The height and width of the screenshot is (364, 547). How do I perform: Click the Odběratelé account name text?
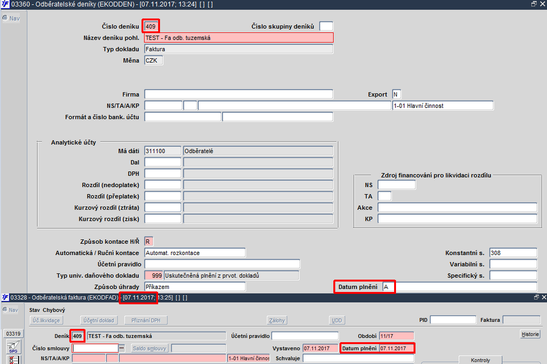point(199,151)
